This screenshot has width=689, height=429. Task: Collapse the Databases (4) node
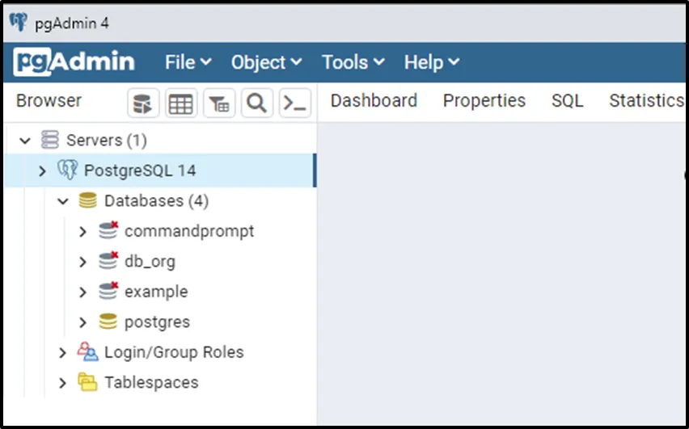point(63,201)
